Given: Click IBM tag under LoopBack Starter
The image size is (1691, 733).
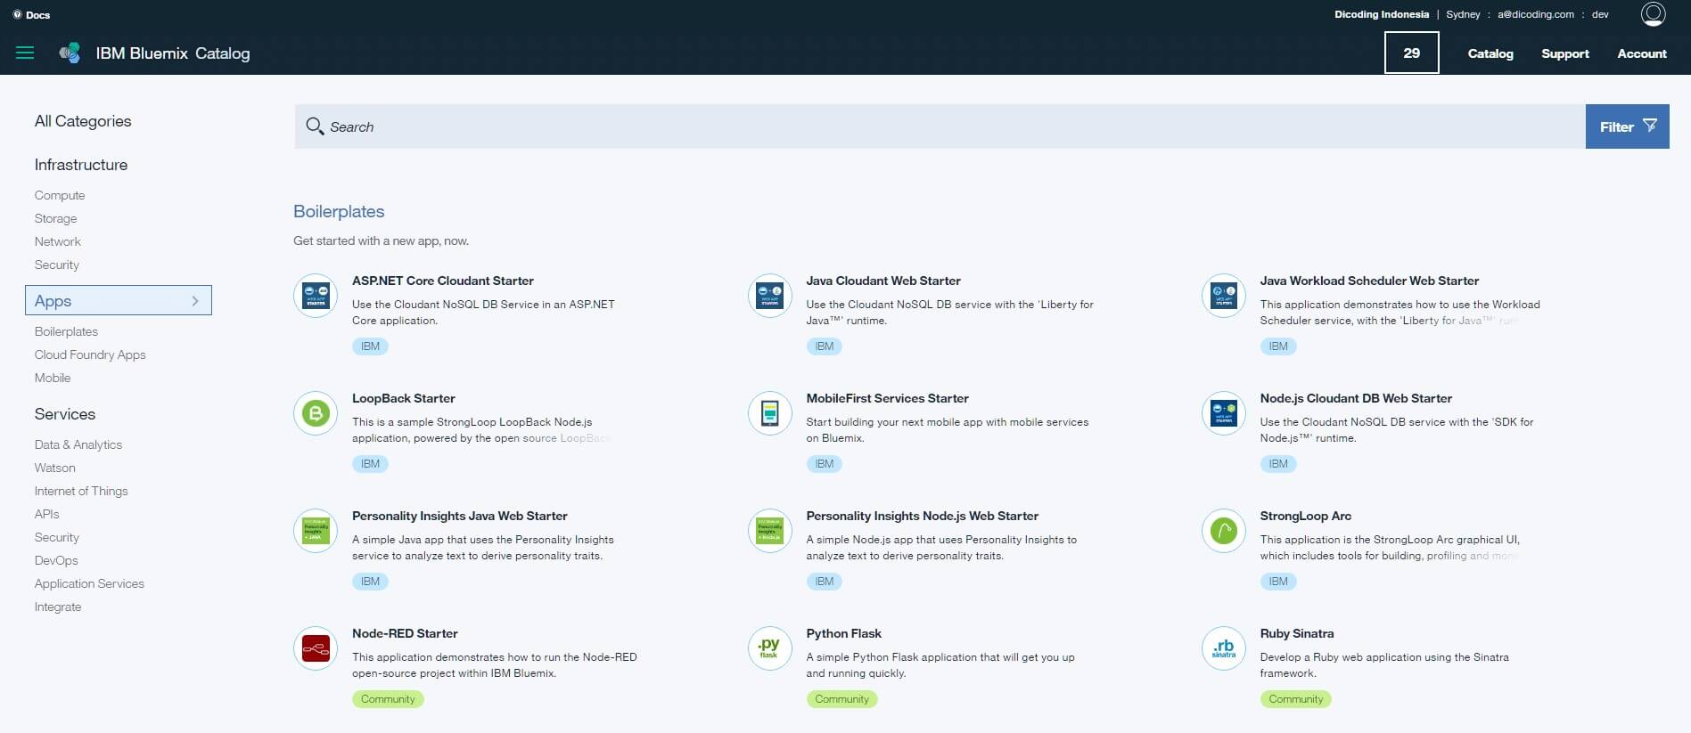Looking at the screenshot, I should coord(370,464).
